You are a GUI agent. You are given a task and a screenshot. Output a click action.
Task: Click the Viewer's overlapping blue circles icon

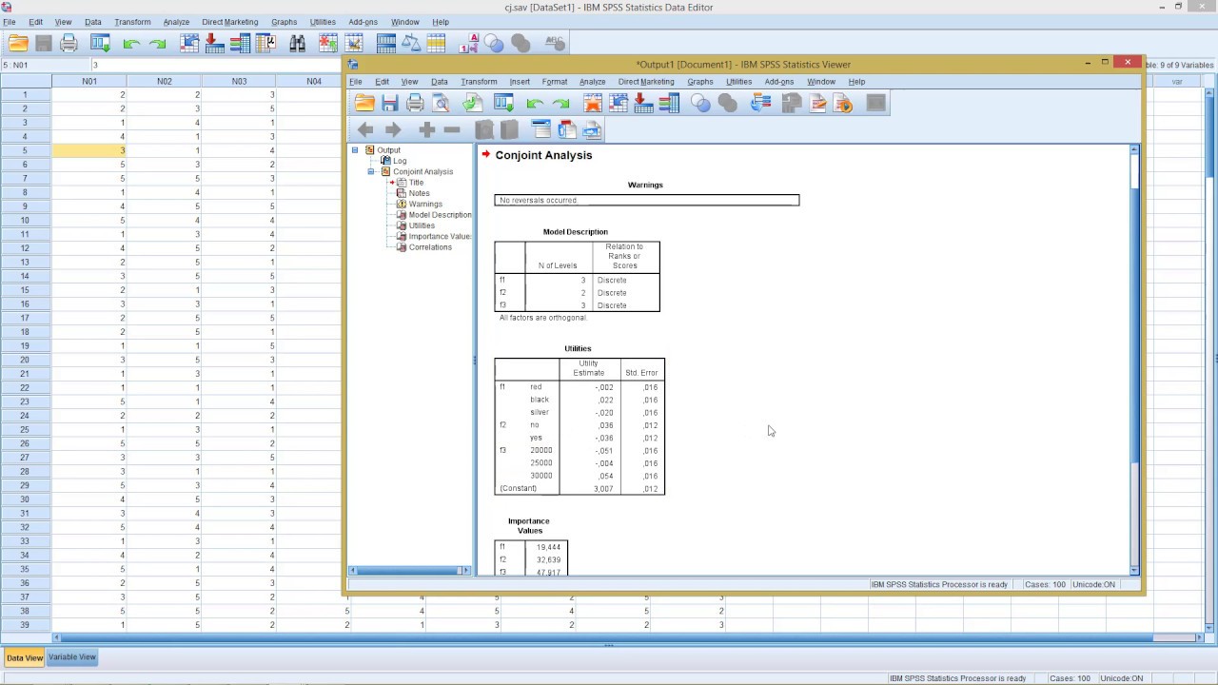[x=700, y=103]
